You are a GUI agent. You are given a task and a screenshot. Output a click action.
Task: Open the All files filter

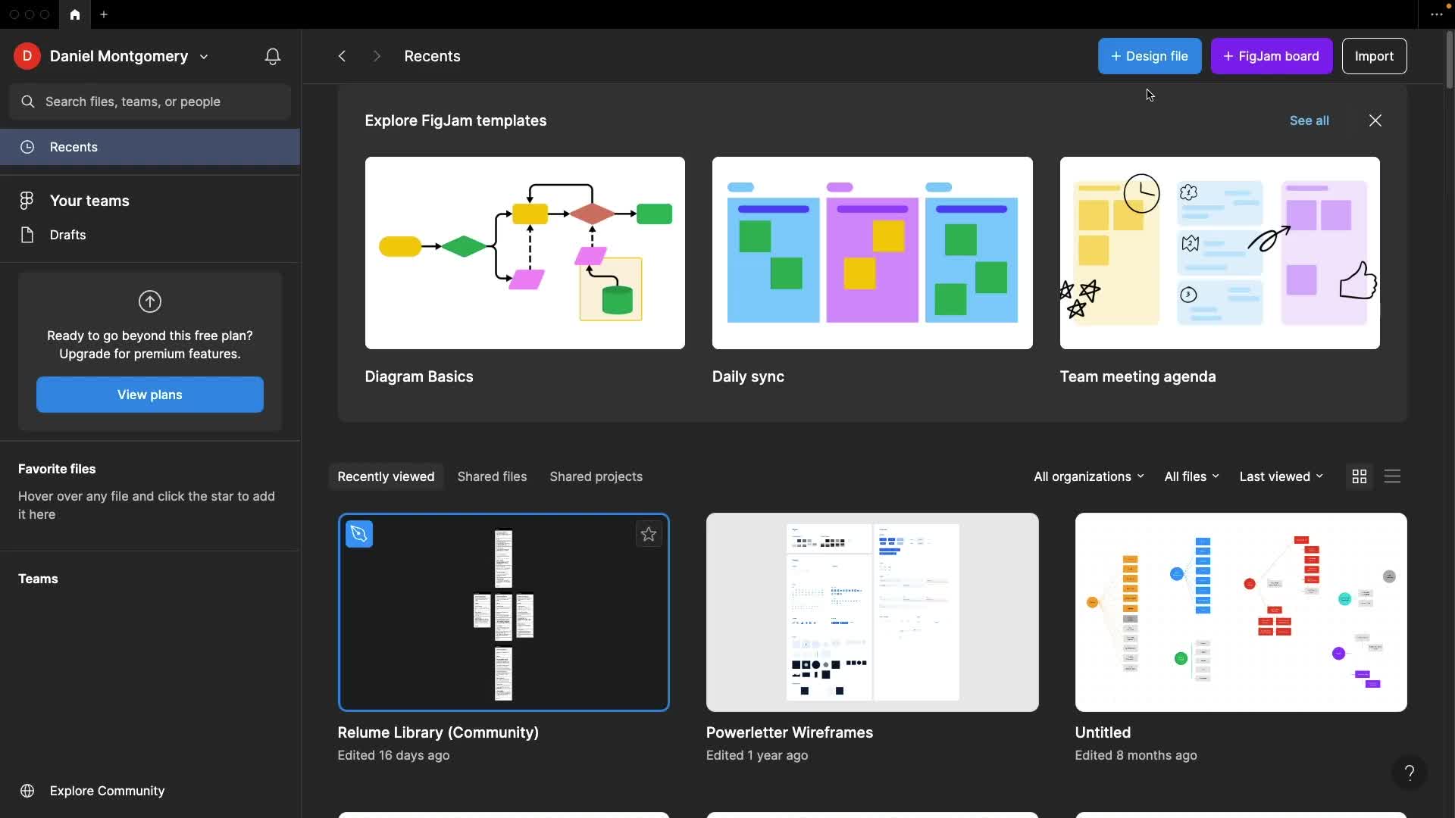coord(1192,476)
